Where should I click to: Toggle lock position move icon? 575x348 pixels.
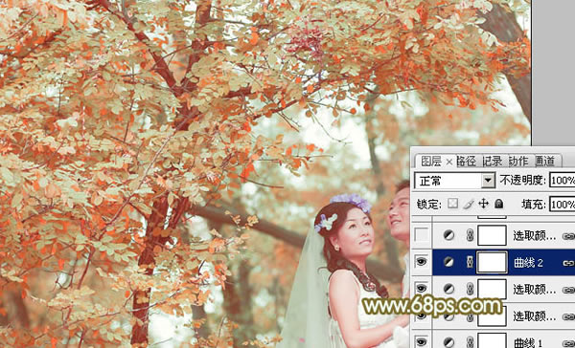[484, 204]
